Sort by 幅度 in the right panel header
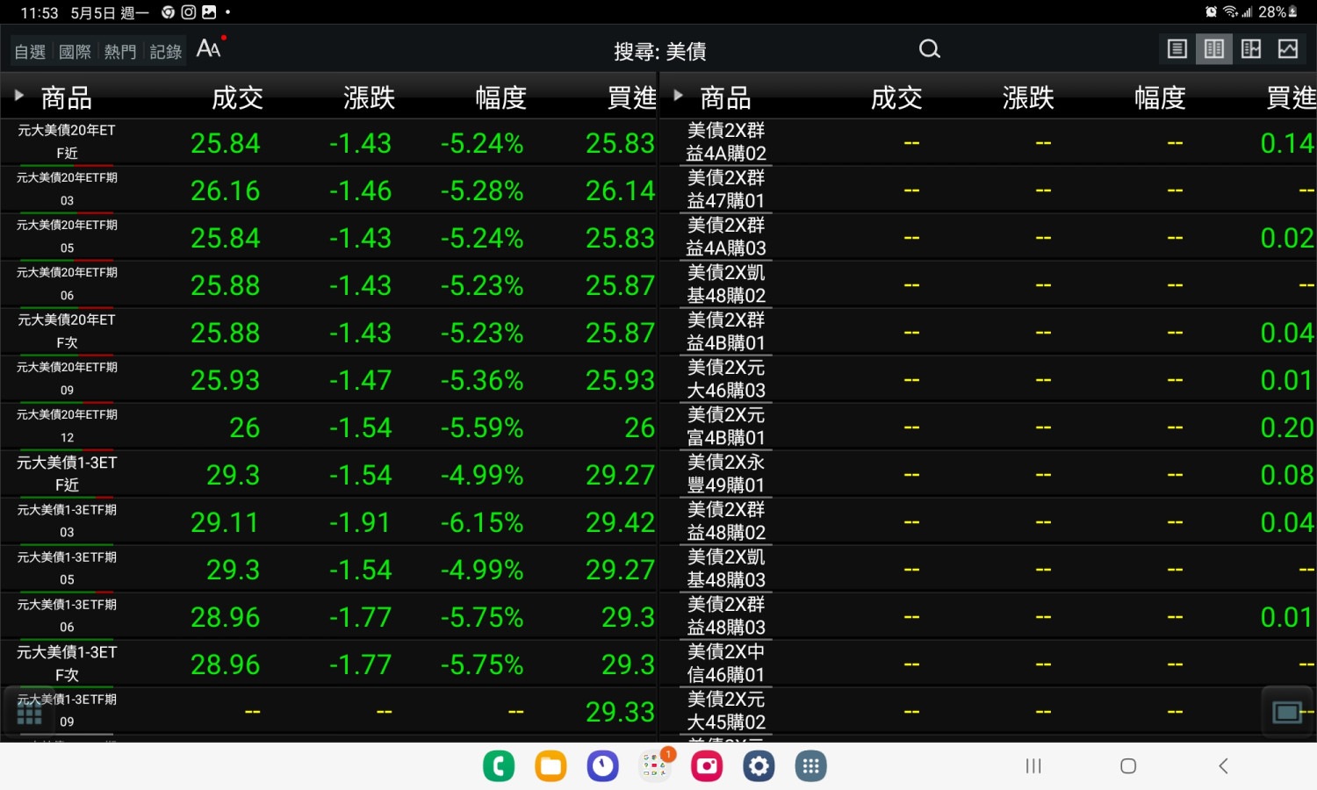1317x790 pixels. 1160,97
